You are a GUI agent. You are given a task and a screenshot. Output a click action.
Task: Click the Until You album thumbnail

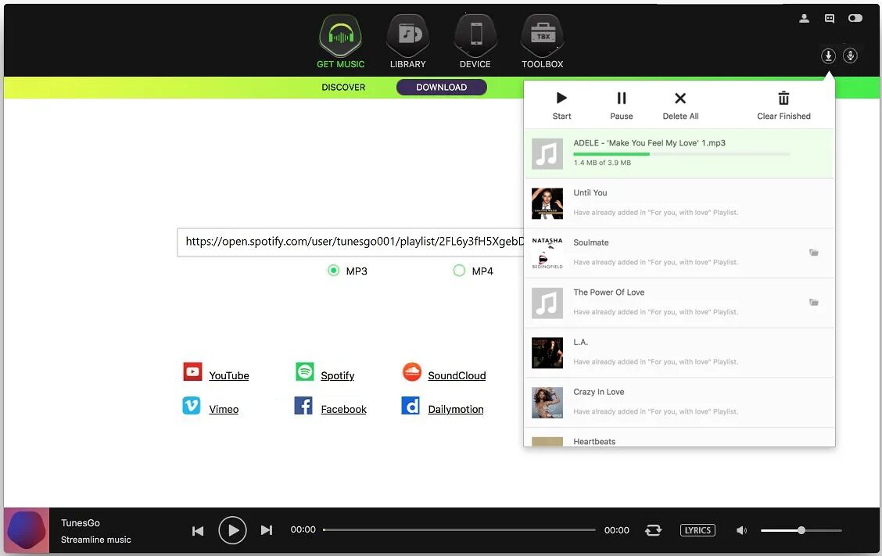click(x=547, y=203)
